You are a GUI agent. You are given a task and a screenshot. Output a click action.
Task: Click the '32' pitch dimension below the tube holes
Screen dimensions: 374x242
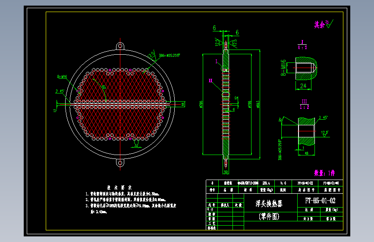tap(136, 145)
